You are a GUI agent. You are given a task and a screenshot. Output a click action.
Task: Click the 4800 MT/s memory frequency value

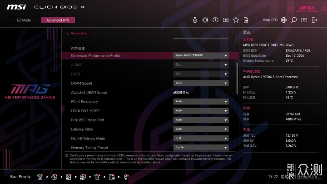click(x=293, y=119)
